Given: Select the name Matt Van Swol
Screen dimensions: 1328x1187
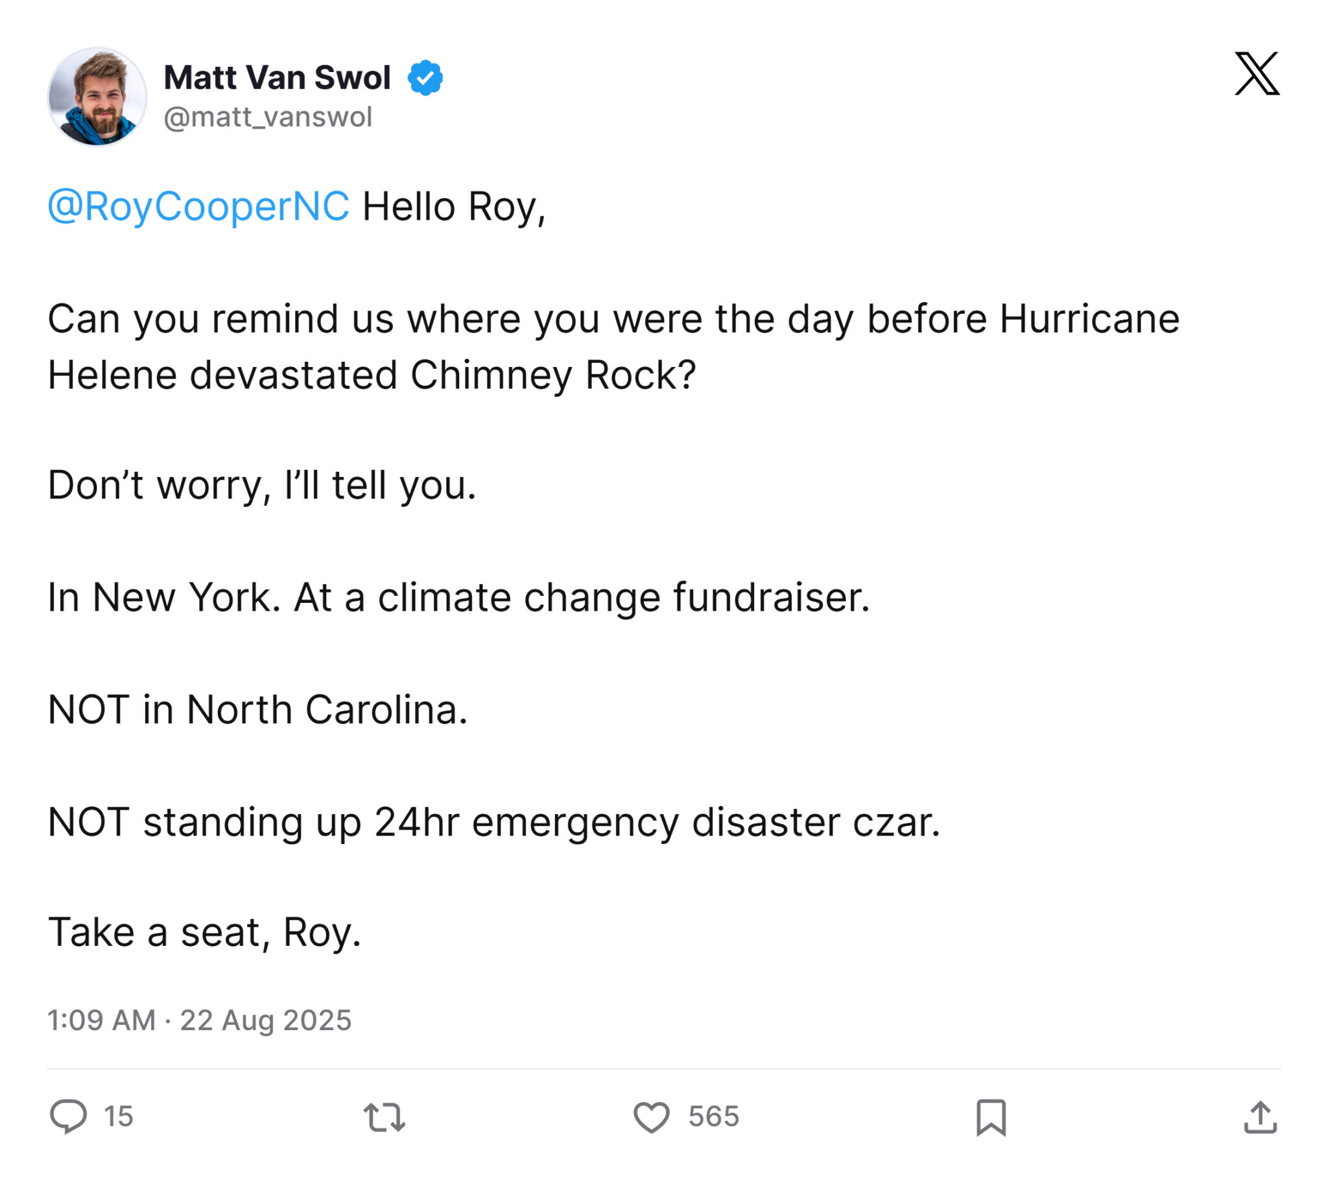Looking at the screenshot, I should [x=278, y=78].
